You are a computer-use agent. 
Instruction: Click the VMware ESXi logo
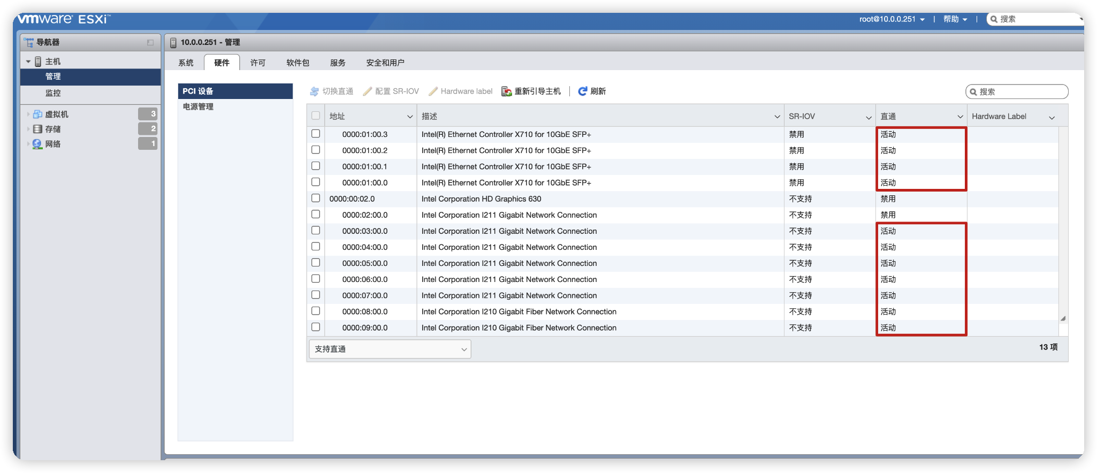click(63, 19)
